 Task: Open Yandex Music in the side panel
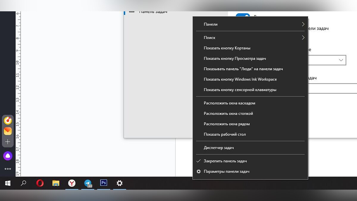coord(8,121)
